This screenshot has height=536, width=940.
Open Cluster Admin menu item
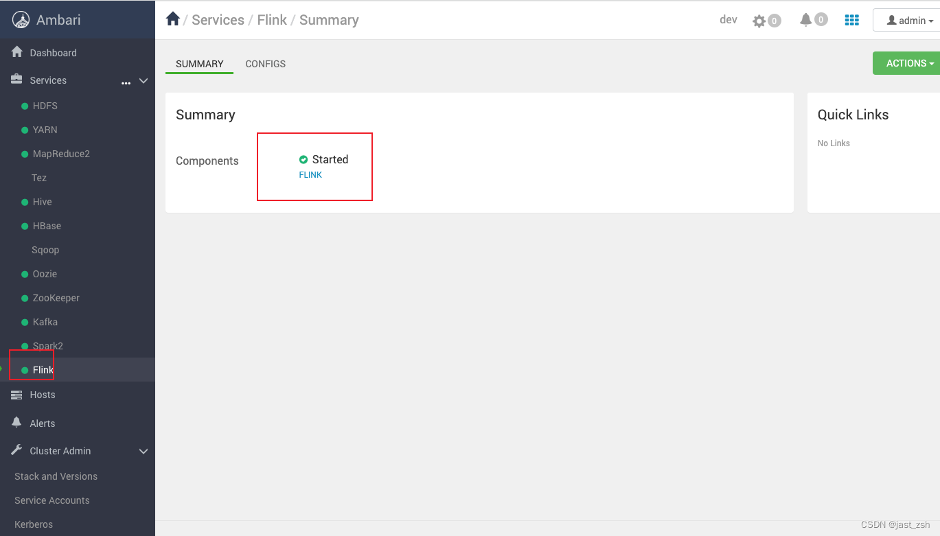[x=60, y=451]
